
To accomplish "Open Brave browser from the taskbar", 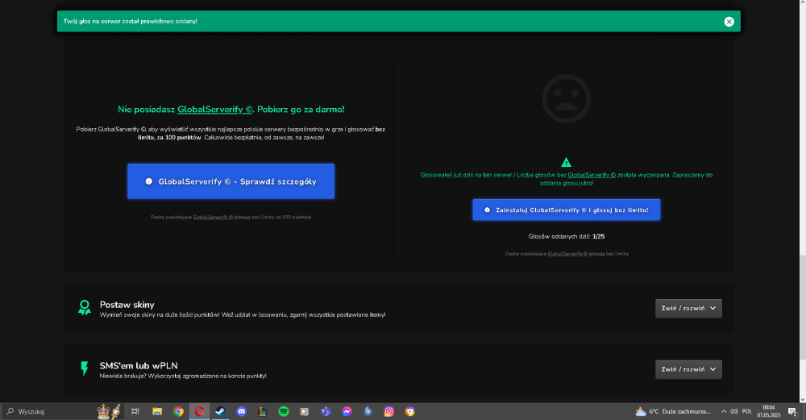I will [x=409, y=411].
